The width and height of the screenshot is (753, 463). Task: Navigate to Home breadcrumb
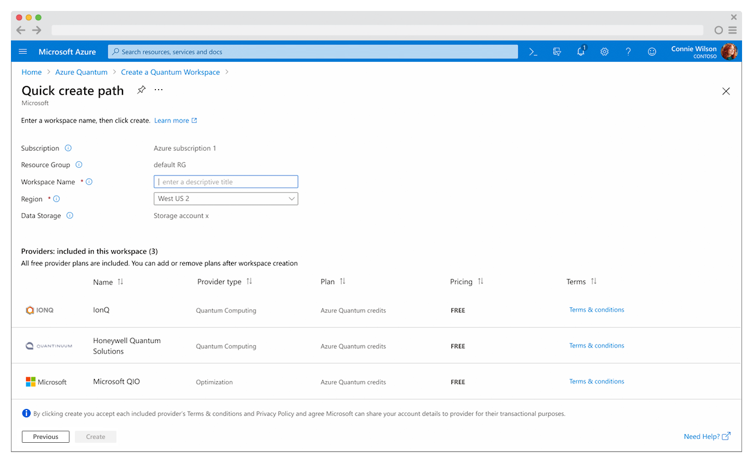32,72
